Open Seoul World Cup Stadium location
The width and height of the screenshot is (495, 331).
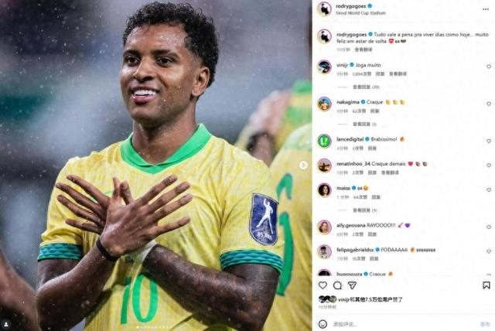pos(360,13)
